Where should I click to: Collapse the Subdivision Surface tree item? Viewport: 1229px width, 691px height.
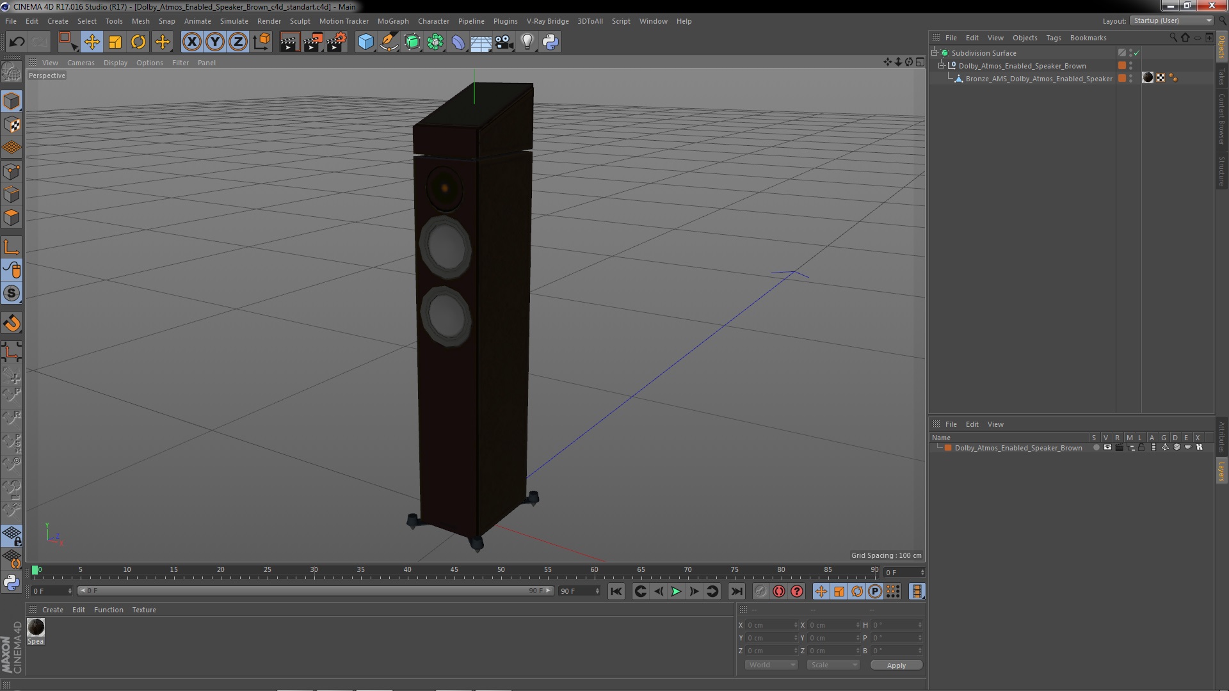(x=935, y=53)
